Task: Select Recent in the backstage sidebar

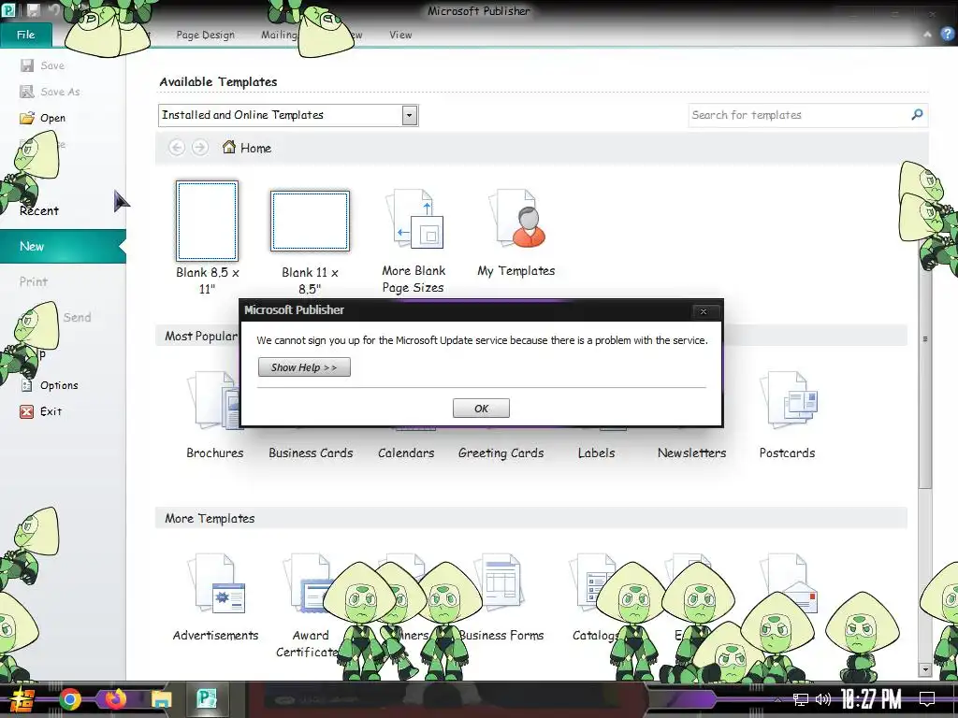Action: [39, 210]
